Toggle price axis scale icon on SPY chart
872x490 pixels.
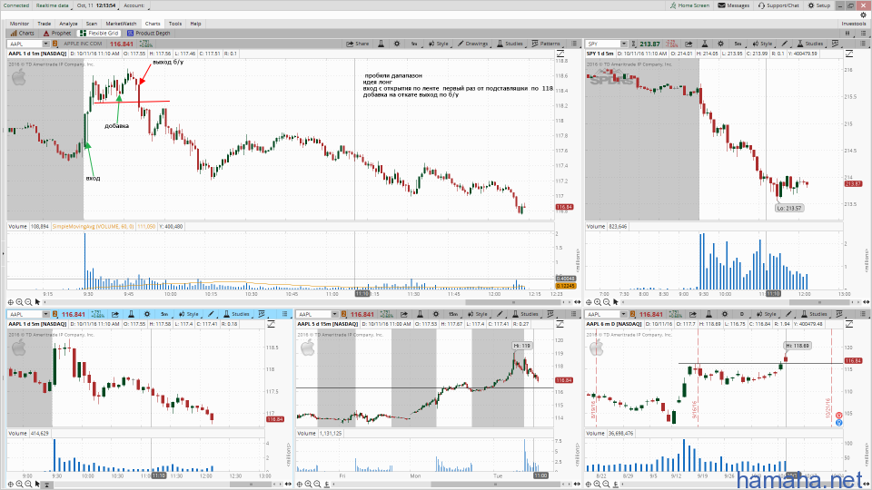848,54
